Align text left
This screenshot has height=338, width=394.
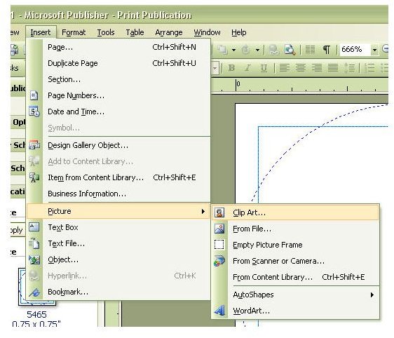coord(284,68)
